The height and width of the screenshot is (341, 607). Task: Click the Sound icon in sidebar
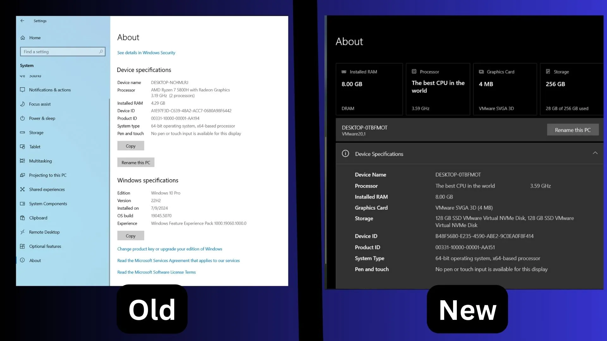(22, 75)
